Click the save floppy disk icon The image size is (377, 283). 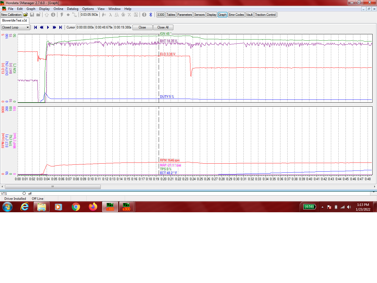[x=32, y=15]
